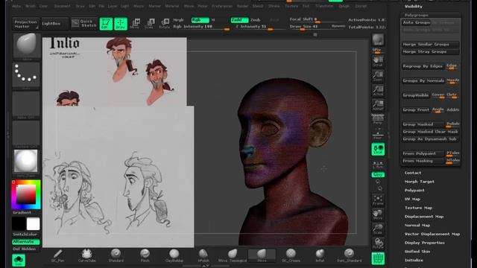
Task: Expand the Morph Target section
Action: coord(420,182)
